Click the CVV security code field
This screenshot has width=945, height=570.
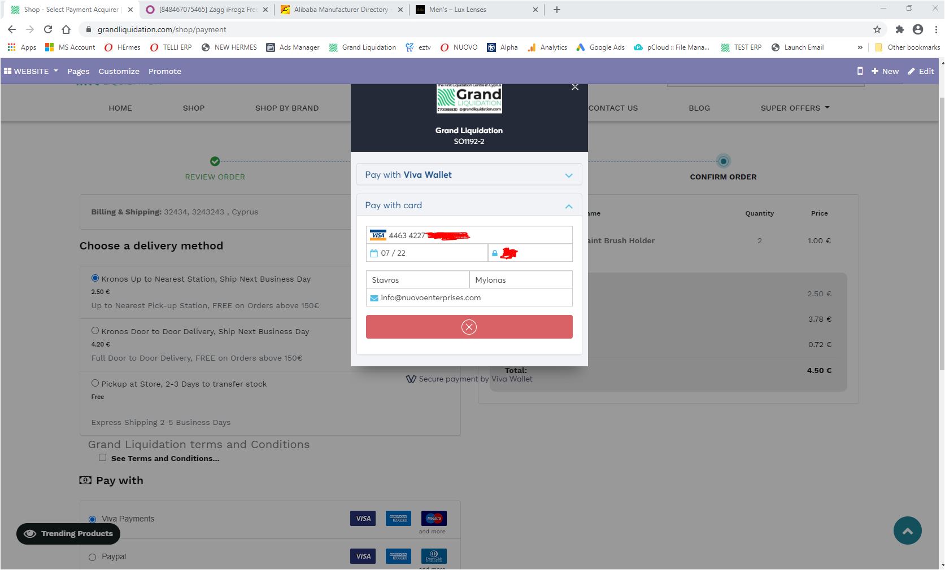(x=530, y=253)
